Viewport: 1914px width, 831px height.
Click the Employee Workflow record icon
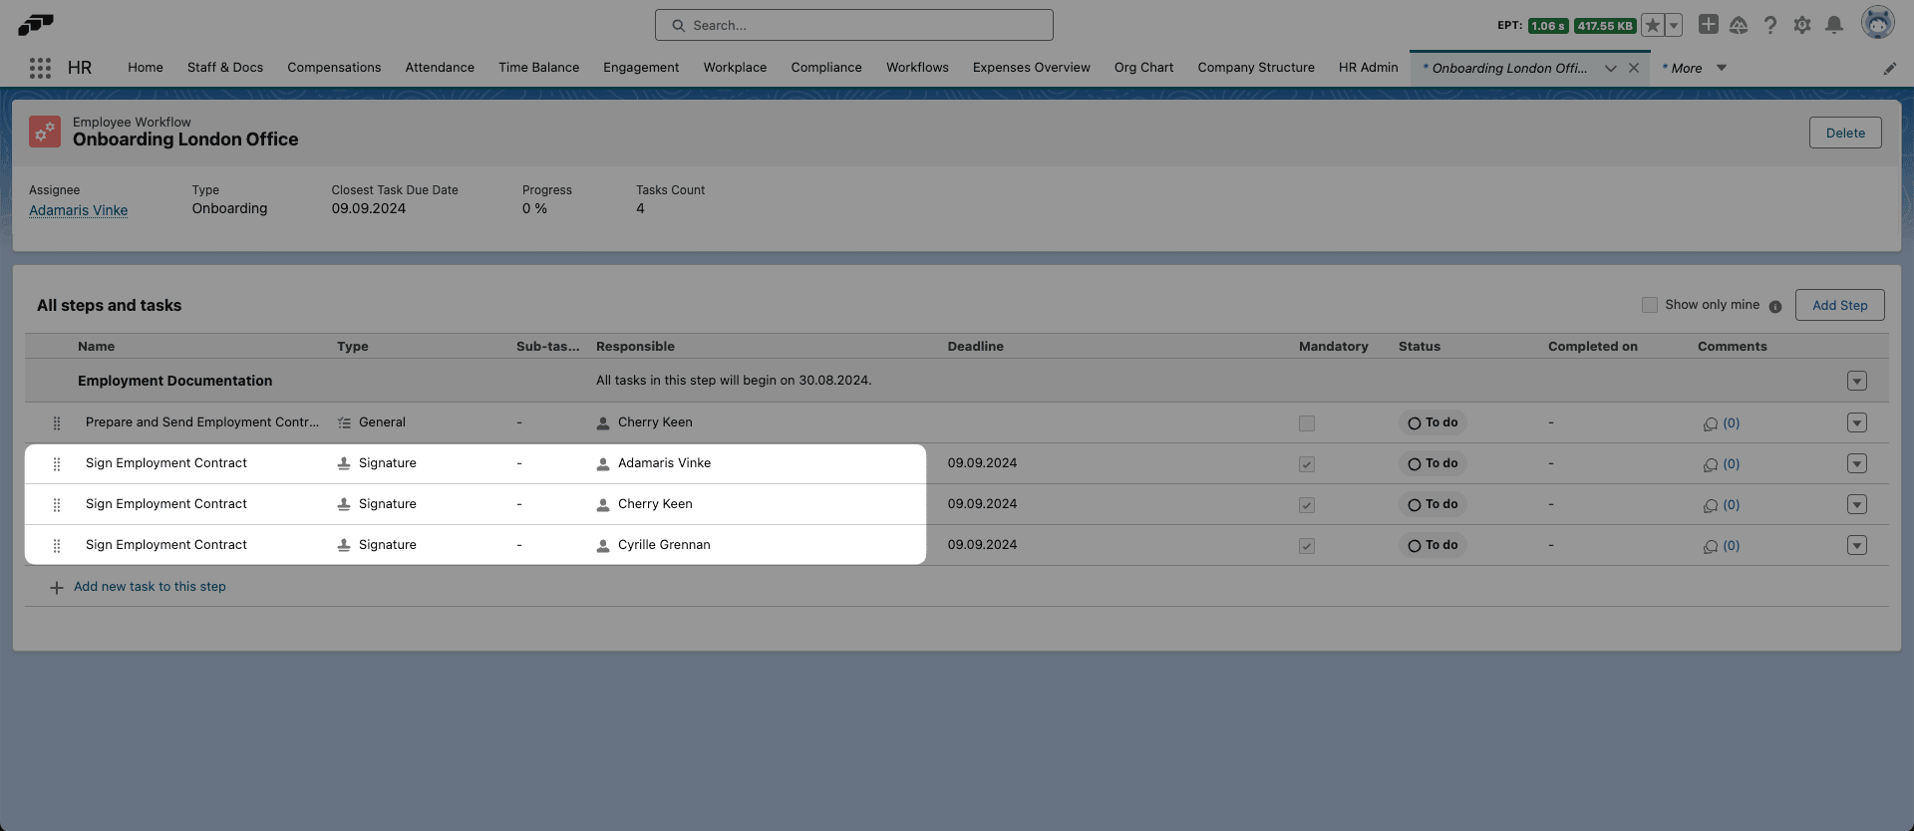[x=45, y=132]
